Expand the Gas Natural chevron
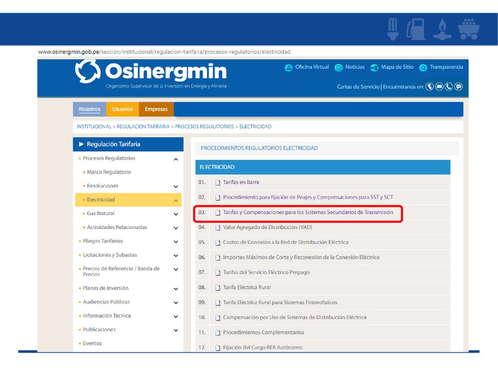Screen dimensions: 498x373 (176, 214)
